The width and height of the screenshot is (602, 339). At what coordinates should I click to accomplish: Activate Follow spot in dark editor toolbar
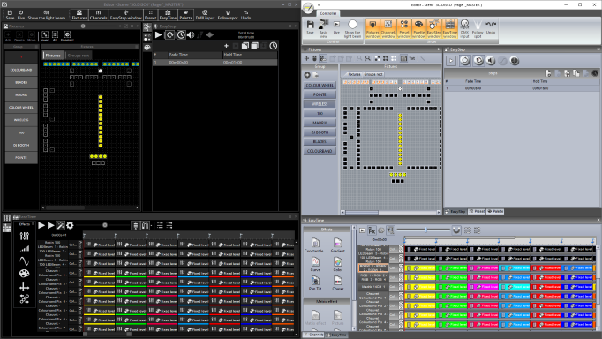point(228,15)
